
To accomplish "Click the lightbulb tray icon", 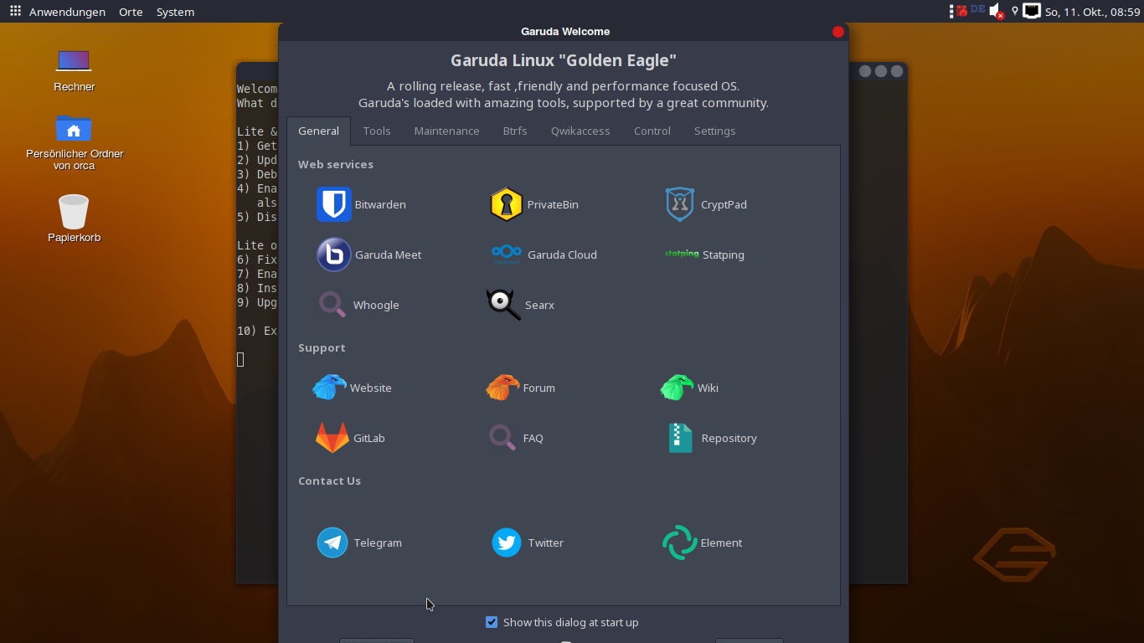I will pos(1015,11).
